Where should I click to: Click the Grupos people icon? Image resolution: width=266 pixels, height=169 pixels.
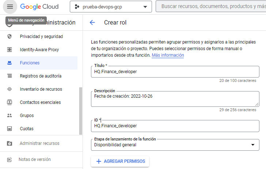click(10, 116)
